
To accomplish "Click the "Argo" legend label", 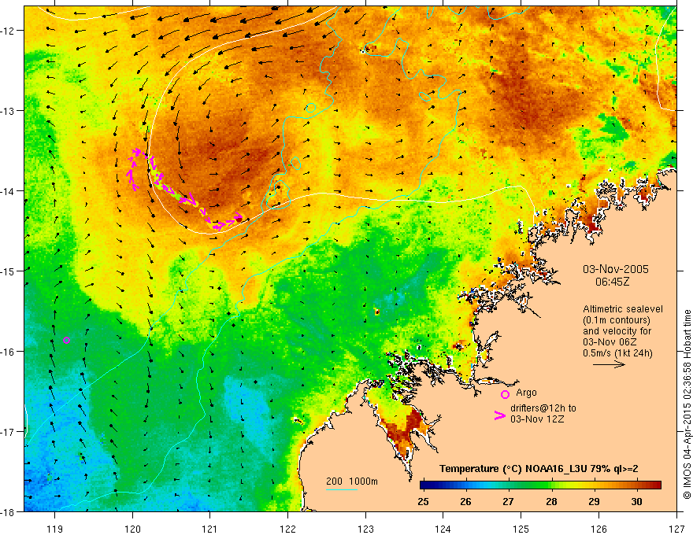I will point(526,393).
